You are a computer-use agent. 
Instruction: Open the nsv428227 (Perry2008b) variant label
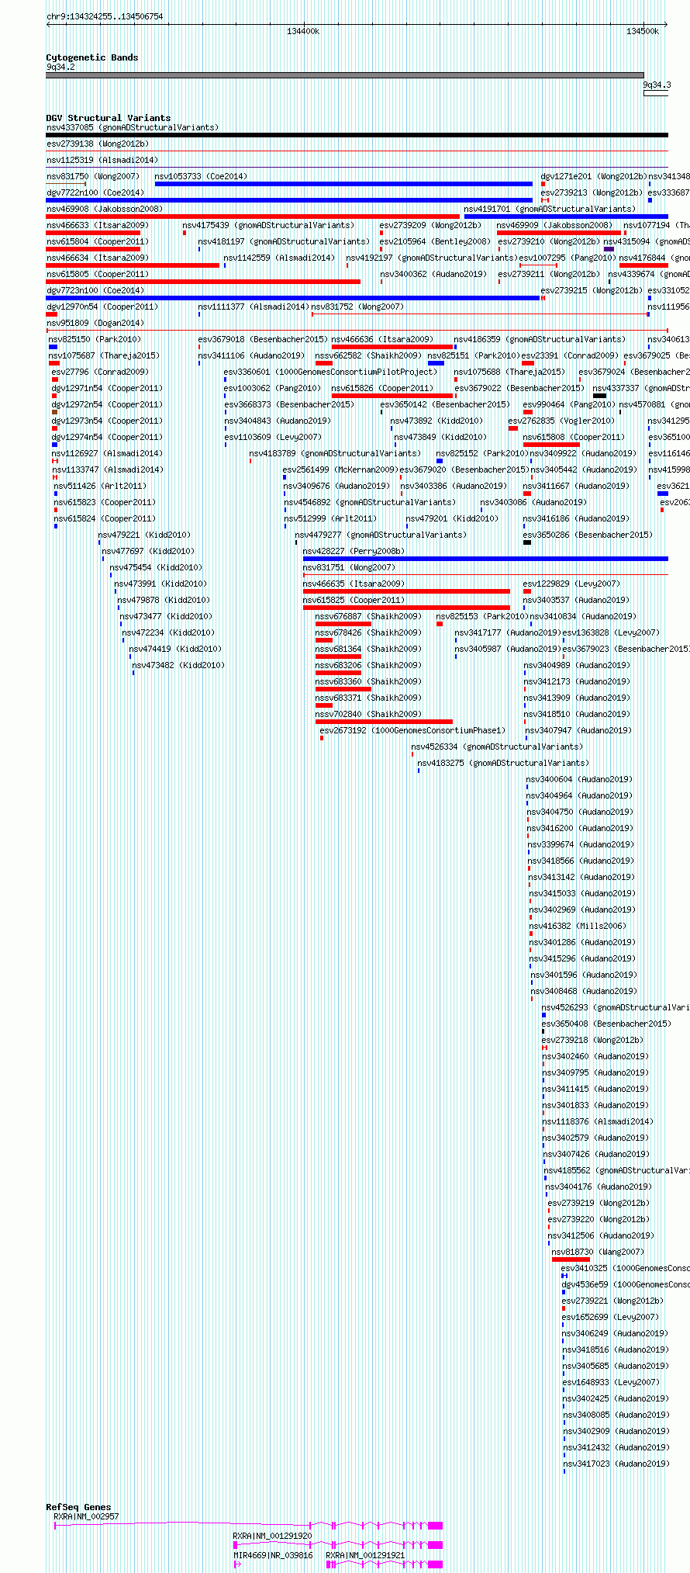click(x=353, y=551)
